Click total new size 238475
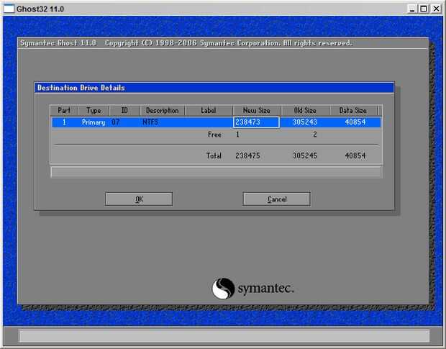This screenshot has height=349, width=446. pyautogui.click(x=247, y=155)
